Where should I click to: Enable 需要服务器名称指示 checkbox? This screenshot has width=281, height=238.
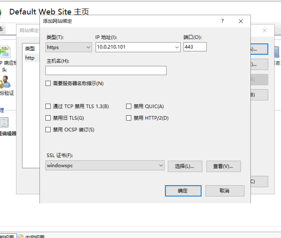(48, 84)
